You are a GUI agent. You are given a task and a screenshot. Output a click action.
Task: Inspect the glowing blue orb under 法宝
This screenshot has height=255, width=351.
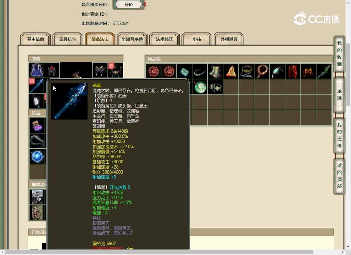(x=37, y=156)
